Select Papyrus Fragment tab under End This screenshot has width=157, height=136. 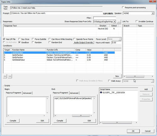[61, 93]
